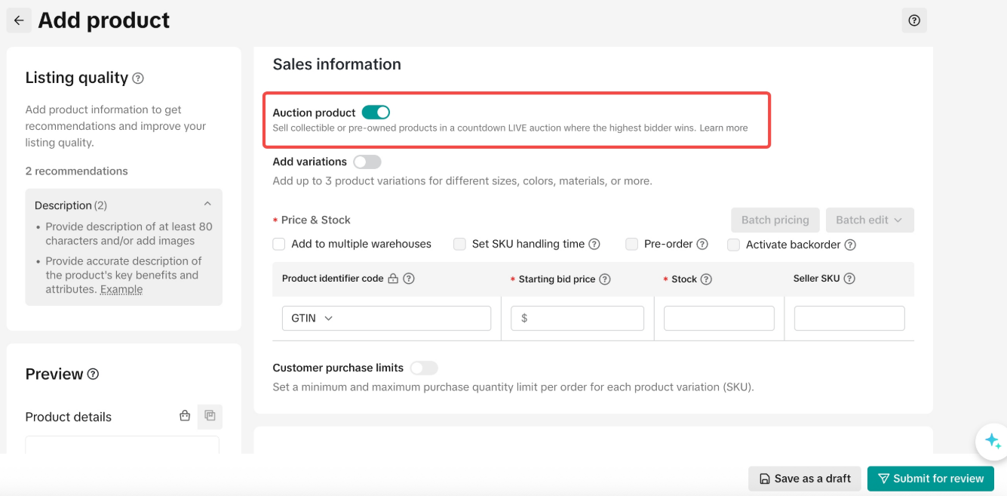Select the copy layout icon in Product details

[210, 416]
